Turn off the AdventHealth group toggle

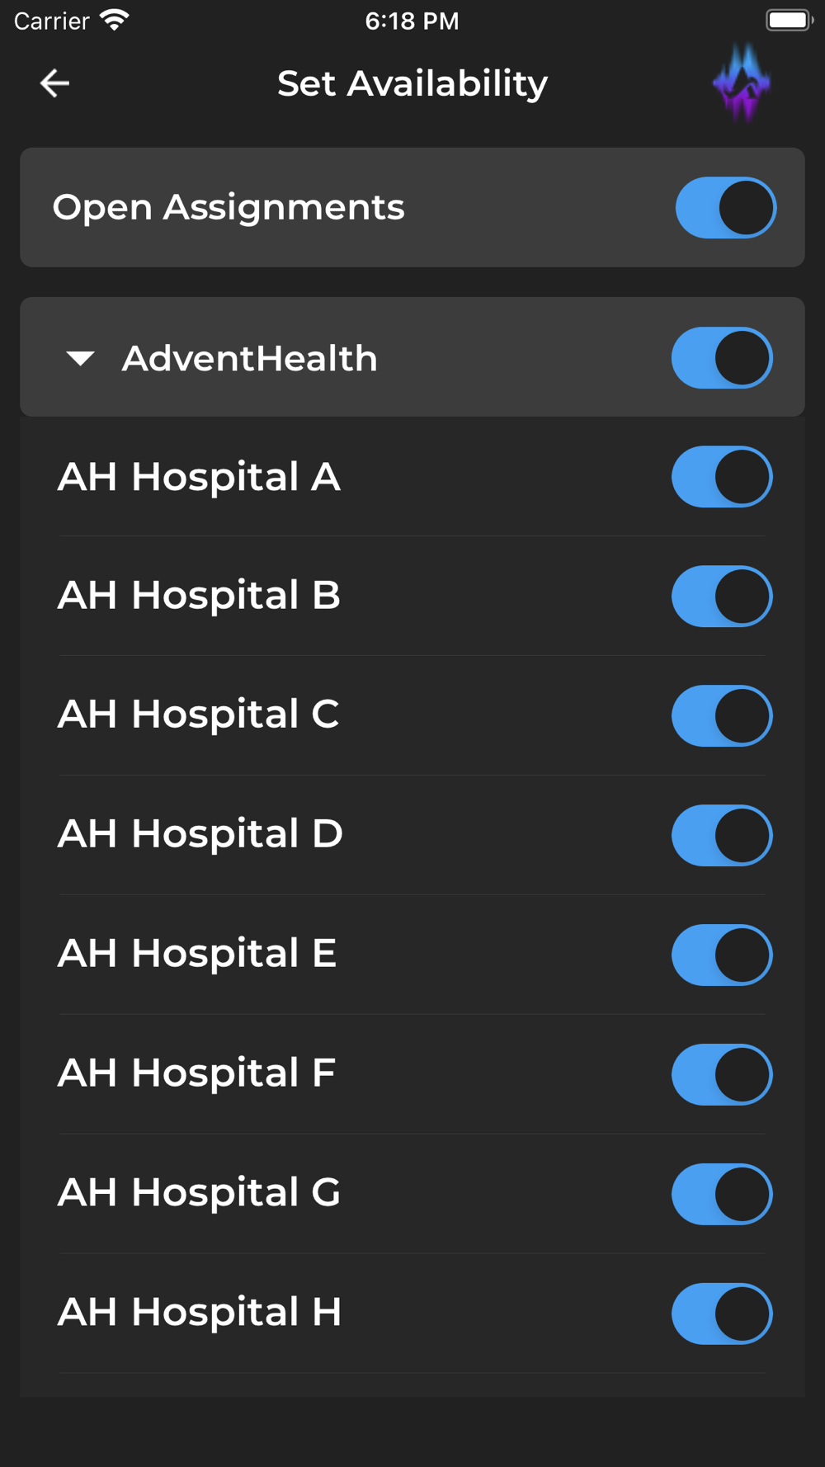[722, 357]
